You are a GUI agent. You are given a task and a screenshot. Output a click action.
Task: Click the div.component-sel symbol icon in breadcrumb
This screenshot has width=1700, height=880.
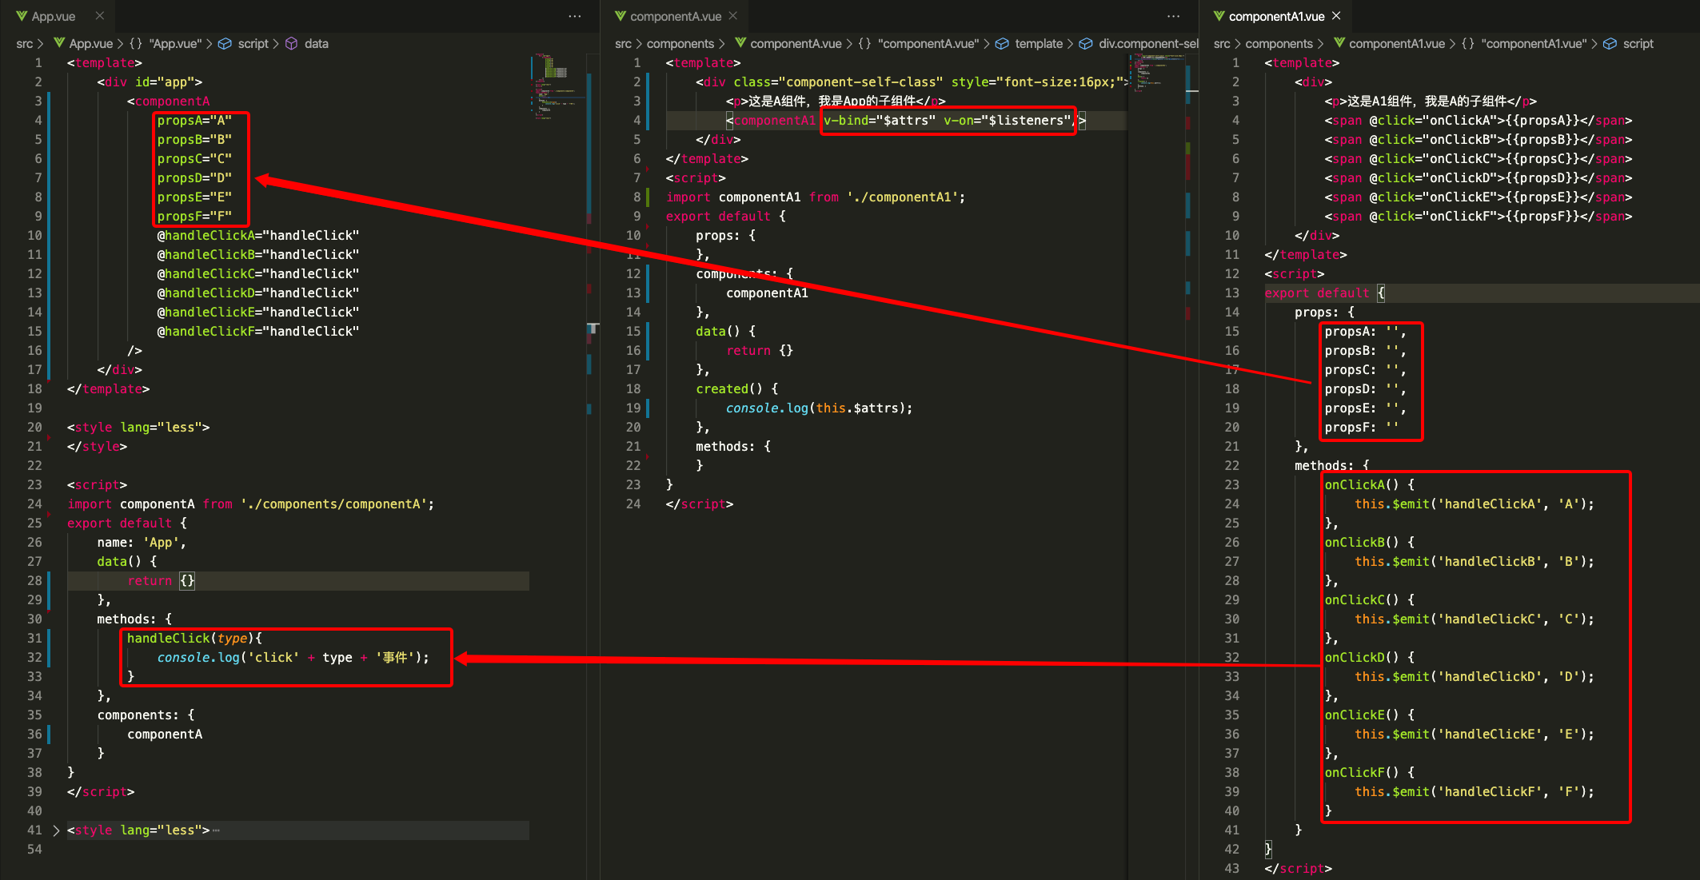1085,44
